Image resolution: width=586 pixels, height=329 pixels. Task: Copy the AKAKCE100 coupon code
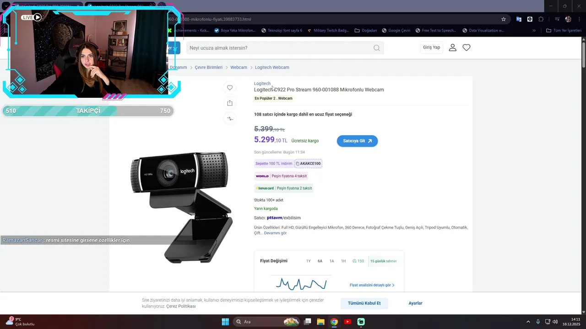click(308, 164)
